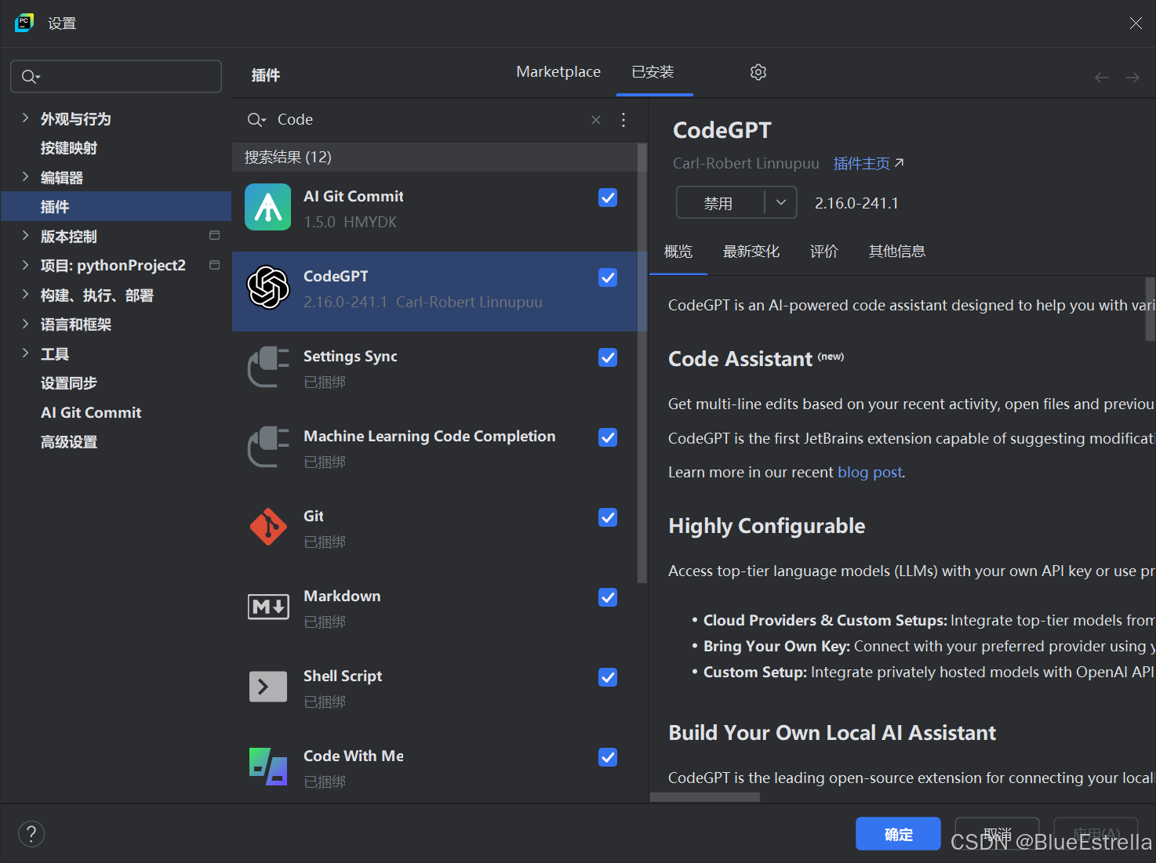Confirm with the 确定 button
The height and width of the screenshot is (863, 1156).
[898, 834]
